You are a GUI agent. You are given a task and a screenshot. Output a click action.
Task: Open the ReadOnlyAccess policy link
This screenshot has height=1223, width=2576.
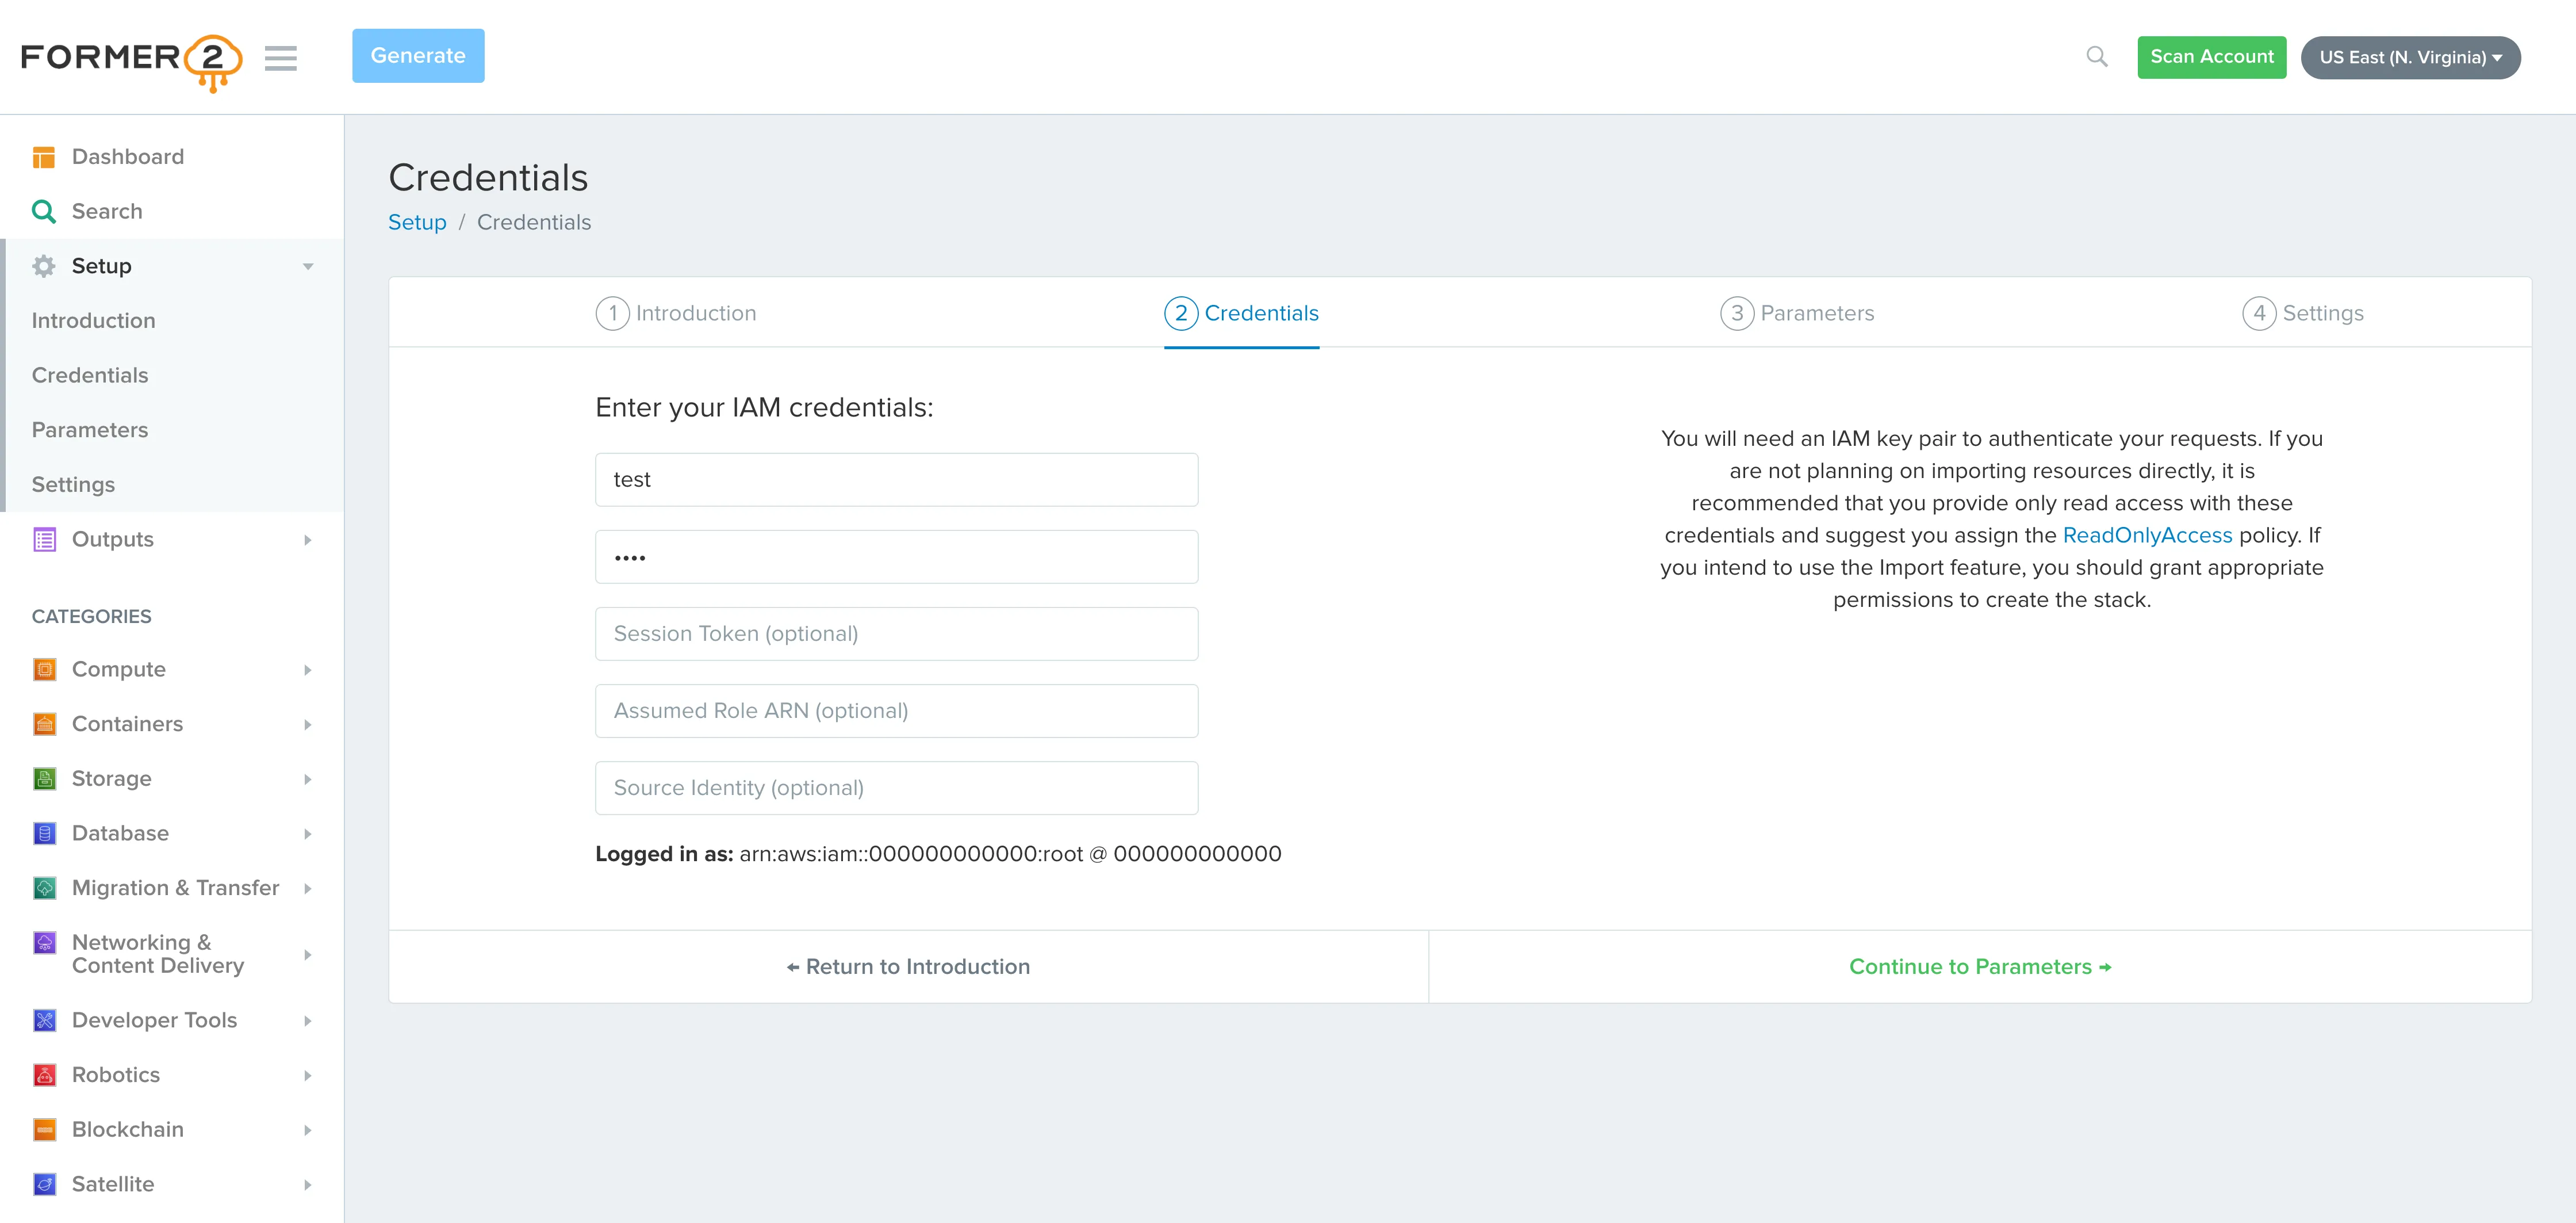click(2147, 536)
